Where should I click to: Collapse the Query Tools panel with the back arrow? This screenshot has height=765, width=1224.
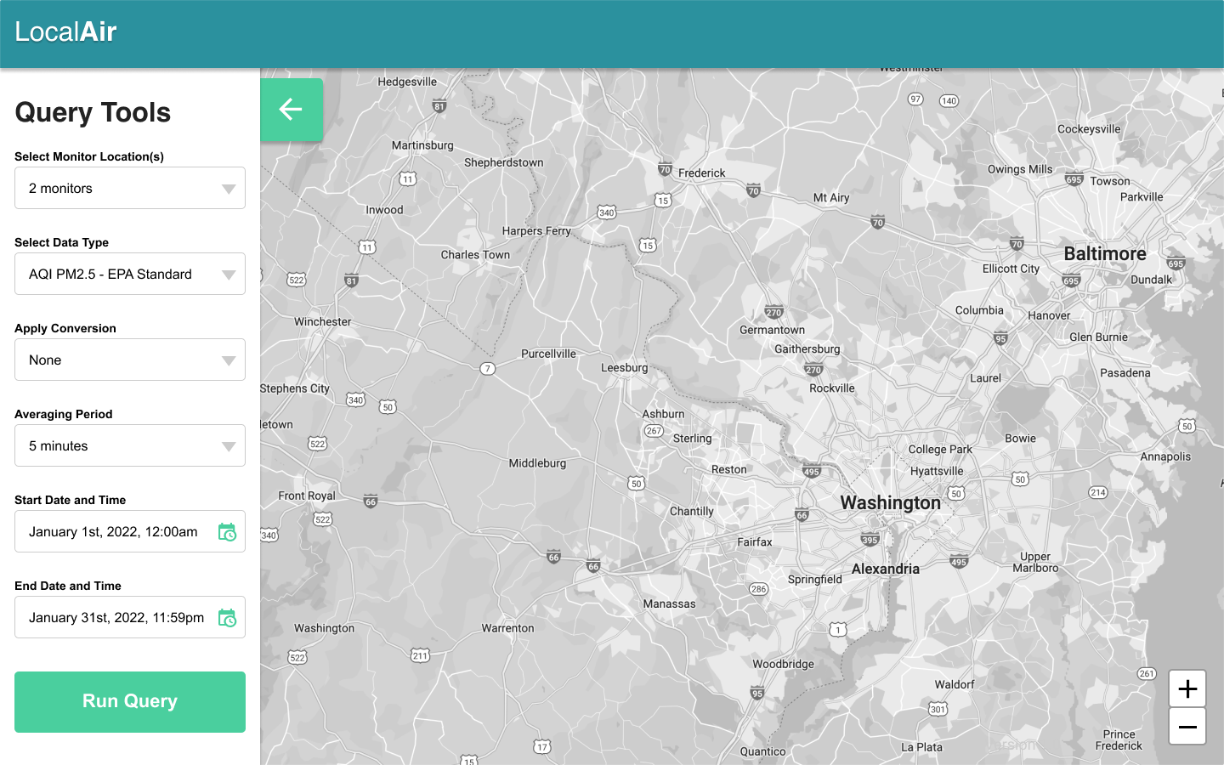coord(291,110)
